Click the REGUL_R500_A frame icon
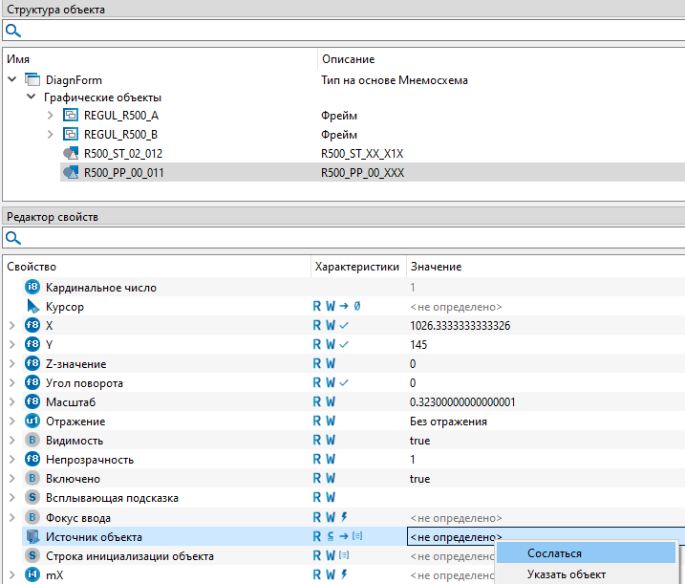The height and width of the screenshot is (584, 685). [70, 116]
